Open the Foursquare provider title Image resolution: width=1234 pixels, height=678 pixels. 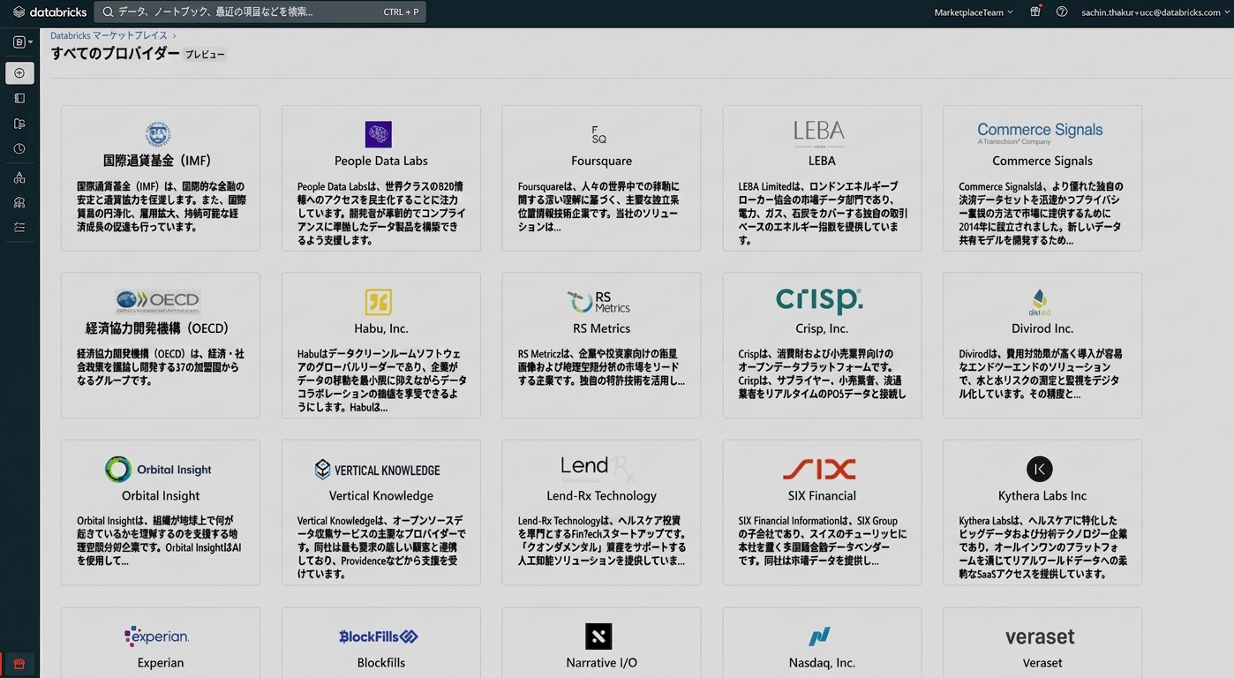(x=601, y=161)
